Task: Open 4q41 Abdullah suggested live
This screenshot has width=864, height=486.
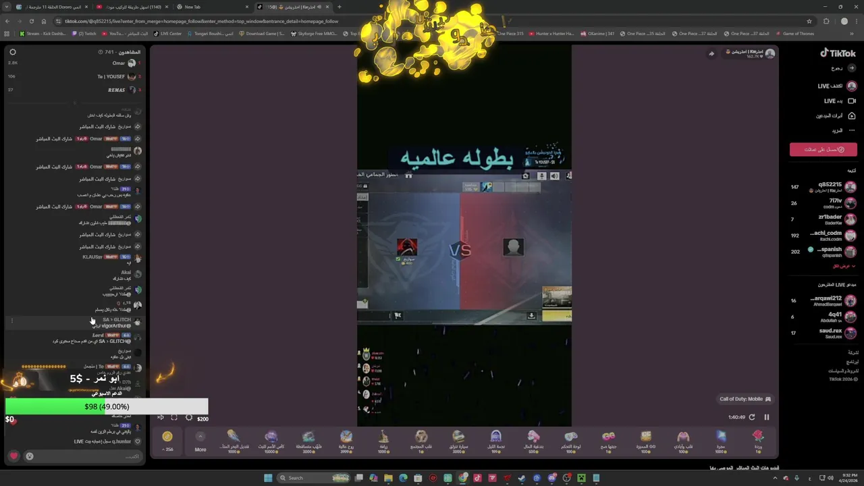Action: [823, 317]
